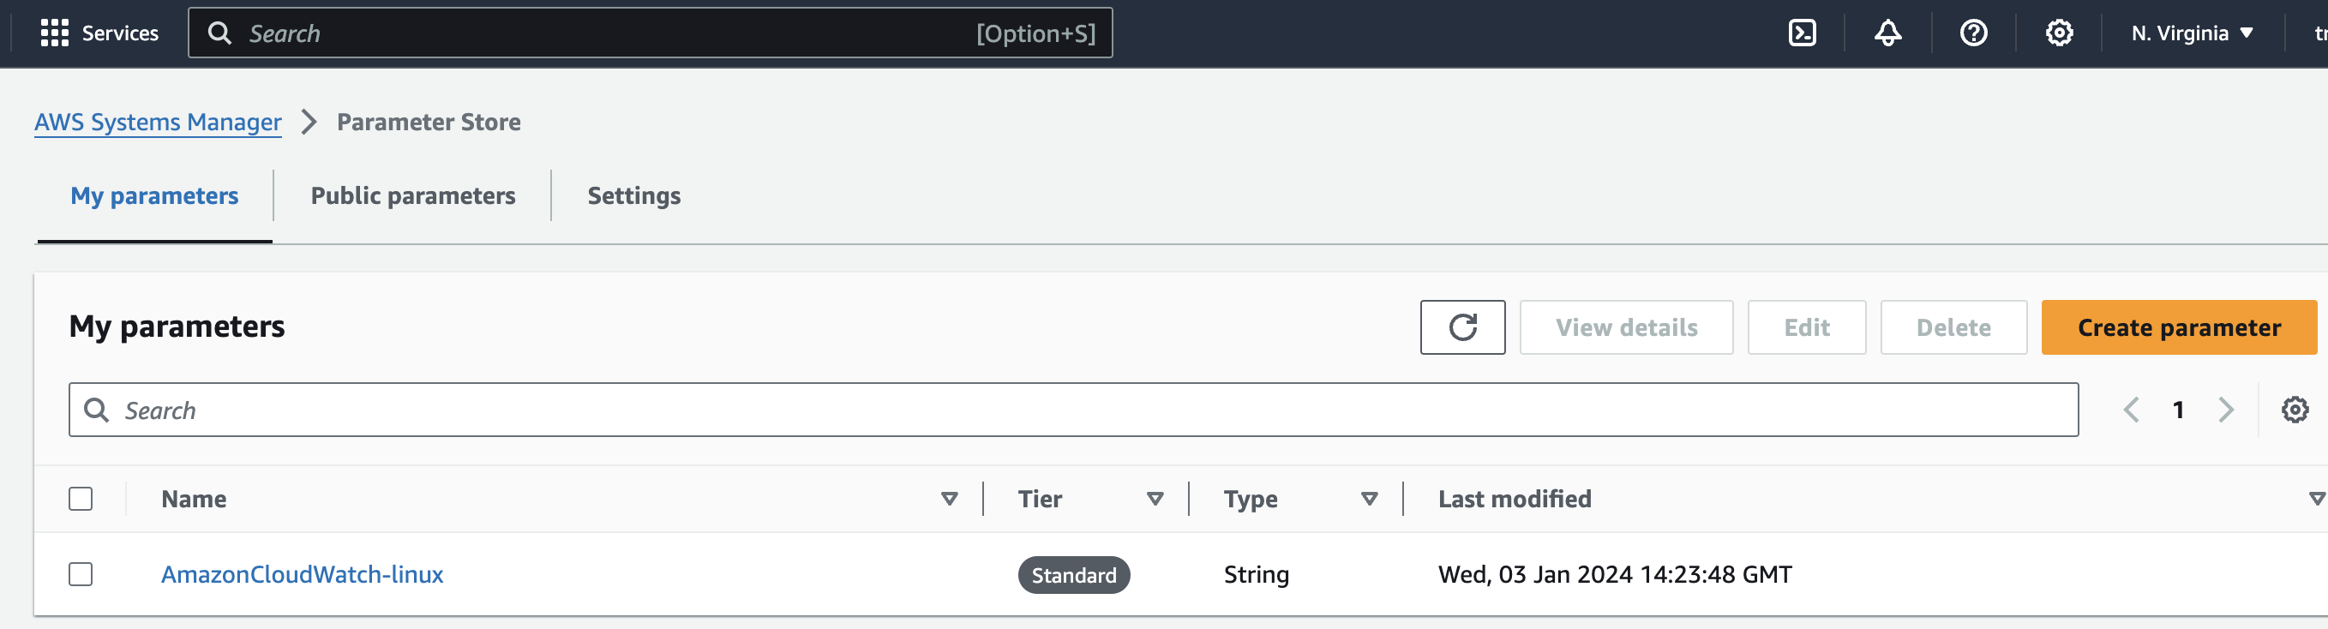This screenshot has width=2328, height=629.
Task: Sort by the Name column arrow
Action: click(949, 499)
